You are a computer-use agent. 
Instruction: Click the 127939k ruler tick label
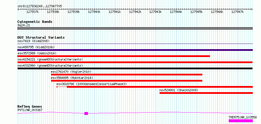pos(74,12)
